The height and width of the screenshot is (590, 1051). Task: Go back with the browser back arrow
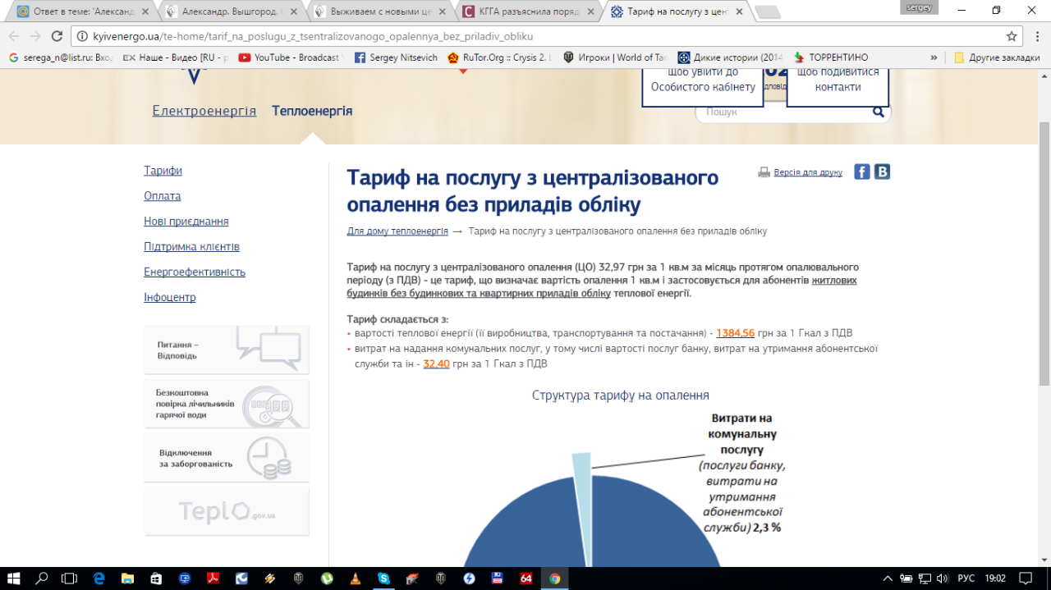point(13,36)
